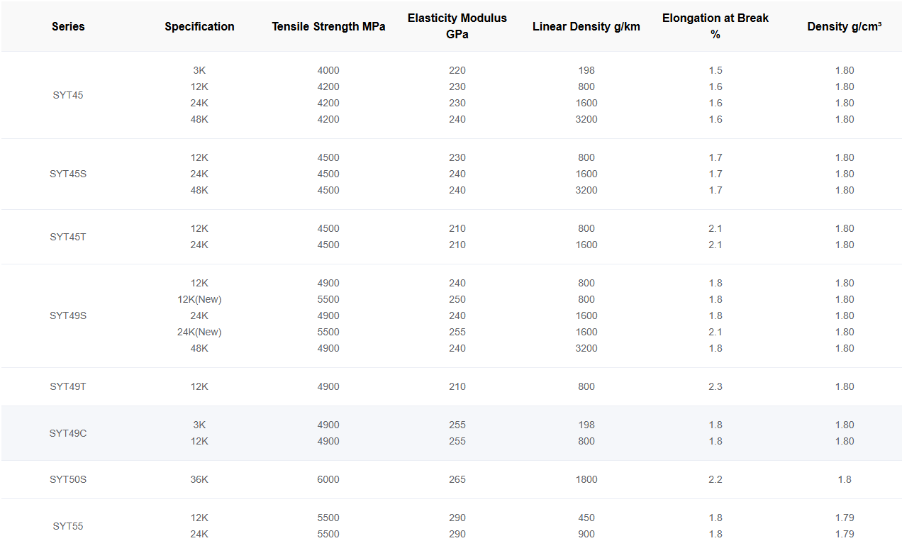The width and height of the screenshot is (902, 553).
Task: Select the SYT45S series name
Action: tap(68, 174)
